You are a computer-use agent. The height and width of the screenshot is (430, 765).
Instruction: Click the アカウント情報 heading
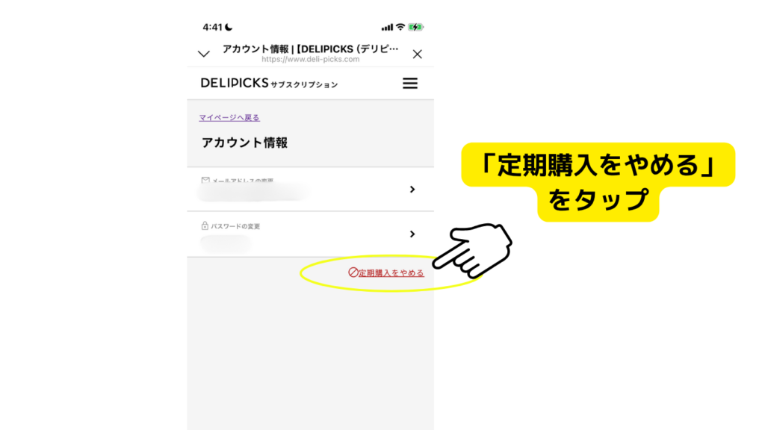244,143
